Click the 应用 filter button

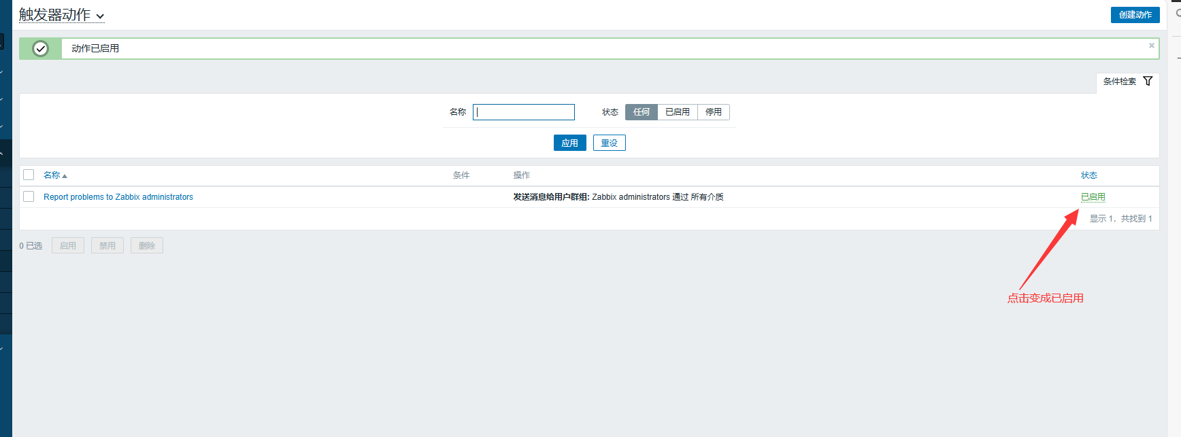(x=569, y=143)
